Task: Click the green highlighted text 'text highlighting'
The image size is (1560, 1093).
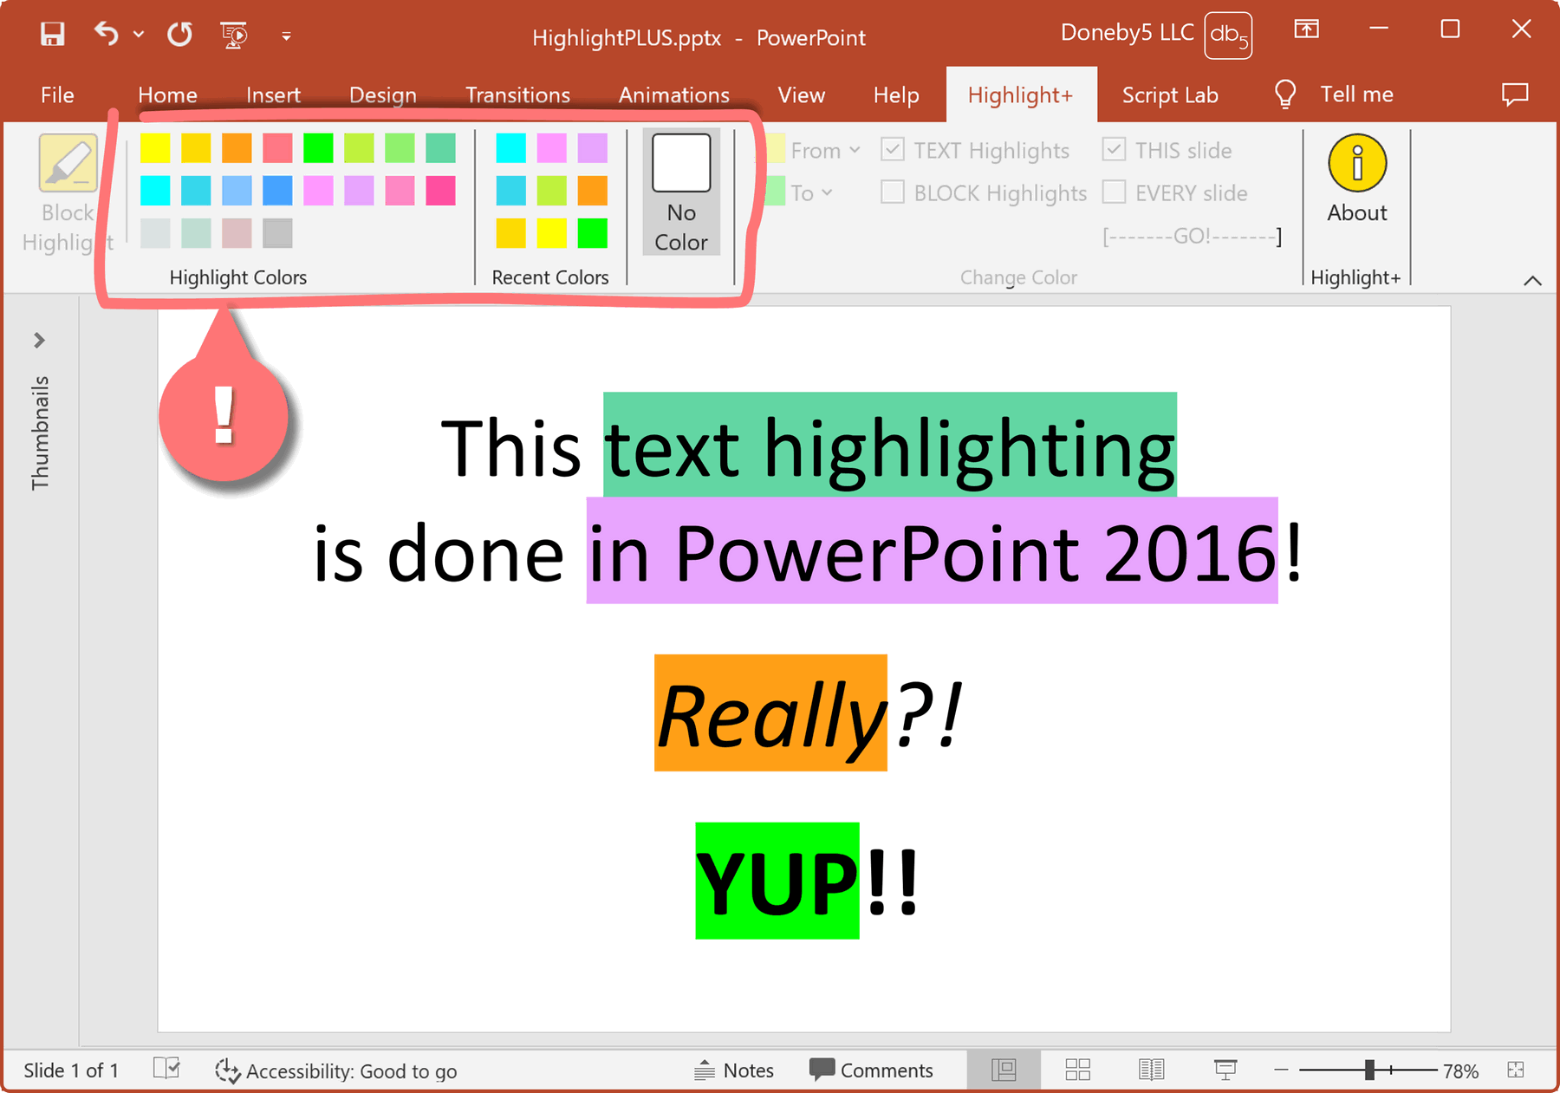Action: (890, 445)
